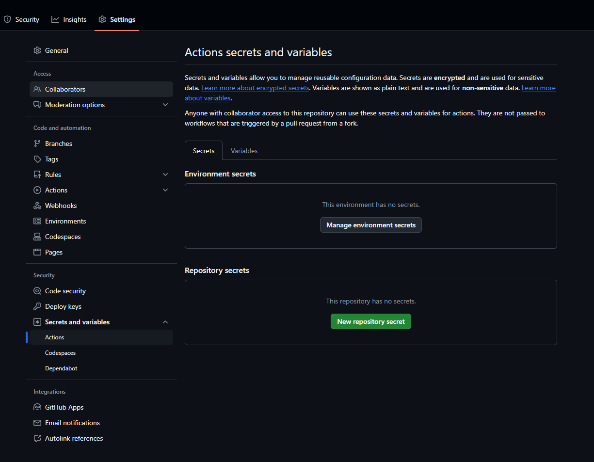Click the graph icon beside Insights
The width and height of the screenshot is (594, 462).
pyautogui.click(x=55, y=19)
